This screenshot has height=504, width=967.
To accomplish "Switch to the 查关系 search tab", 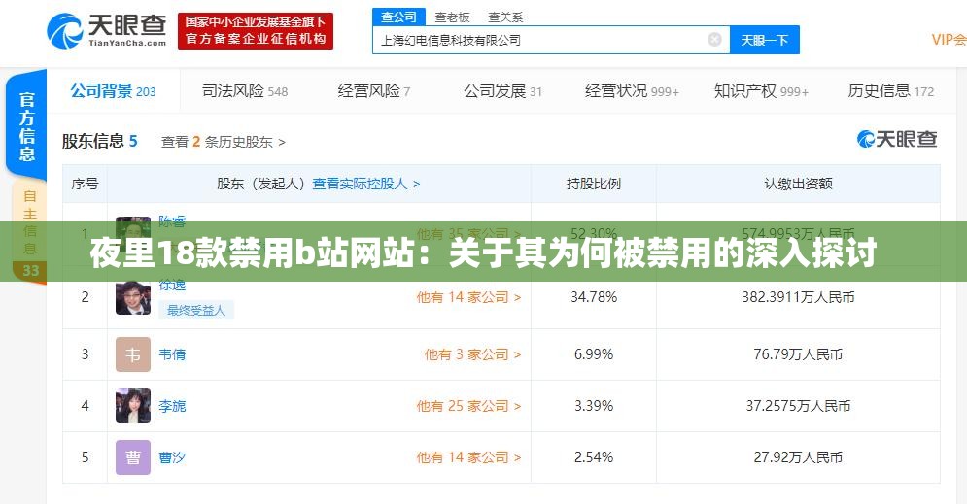I will 505,17.
